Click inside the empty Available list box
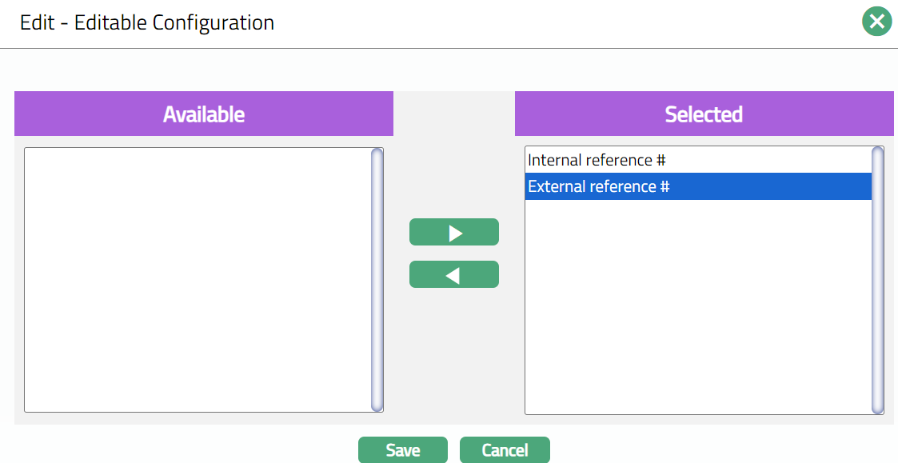This screenshot has height=463, width=898. coord(198,279)
